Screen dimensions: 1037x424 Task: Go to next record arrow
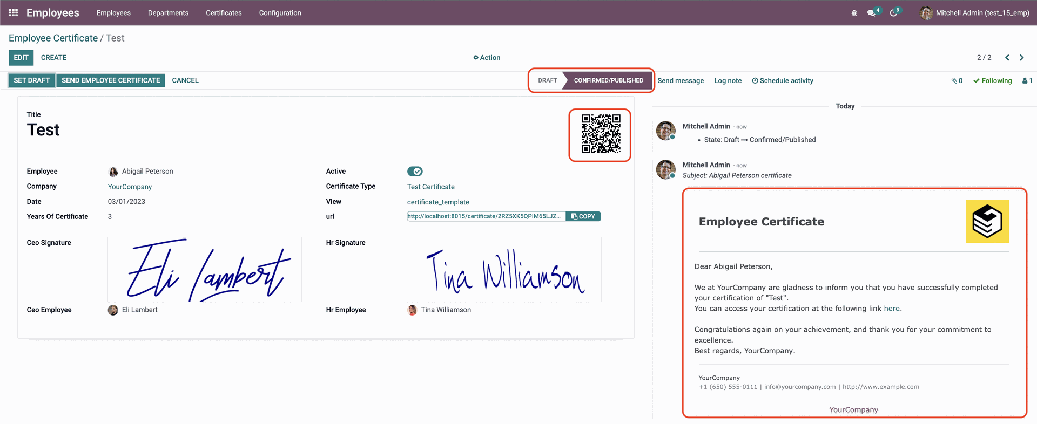click(1021, 58)
